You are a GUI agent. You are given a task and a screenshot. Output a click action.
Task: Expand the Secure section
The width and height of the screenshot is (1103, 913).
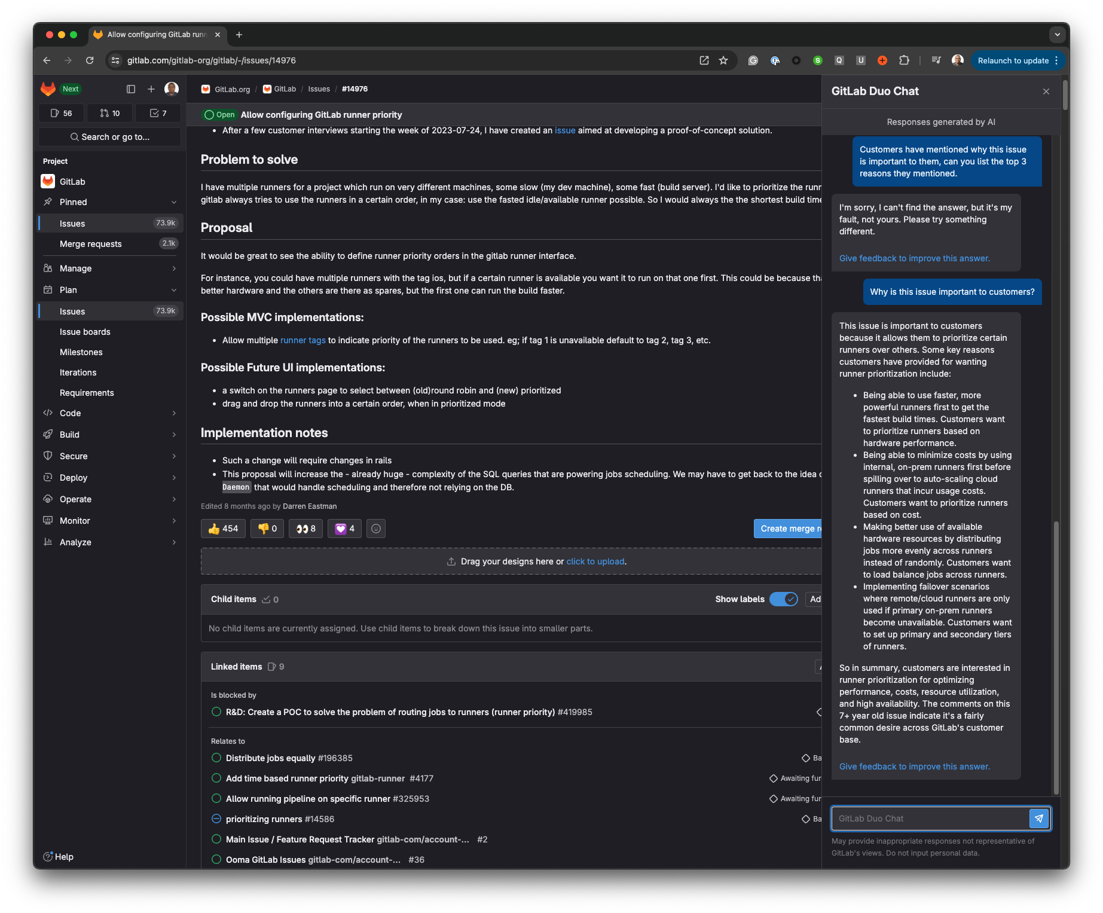pos(110,456)
